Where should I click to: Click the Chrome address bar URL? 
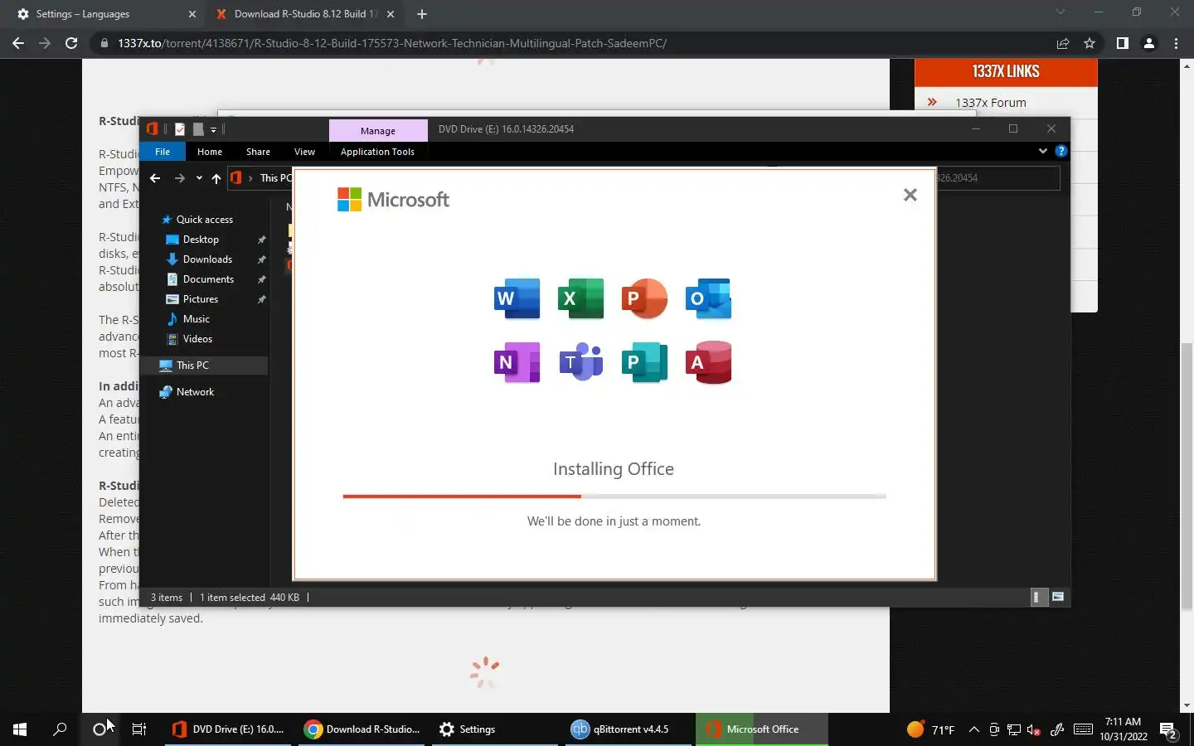tap(392, 43)
